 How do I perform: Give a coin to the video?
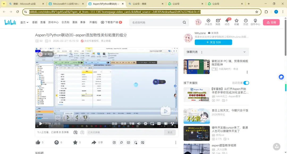[56, 142]
